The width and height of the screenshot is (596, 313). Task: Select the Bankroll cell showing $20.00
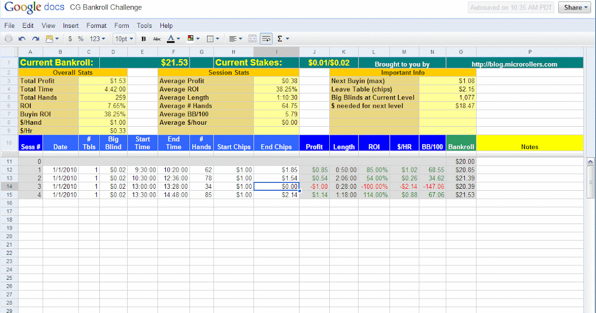pyautogui.click(x=461, y=161)
